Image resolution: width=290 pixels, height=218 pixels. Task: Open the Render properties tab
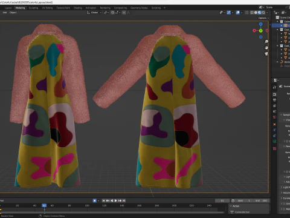point(274,94)
